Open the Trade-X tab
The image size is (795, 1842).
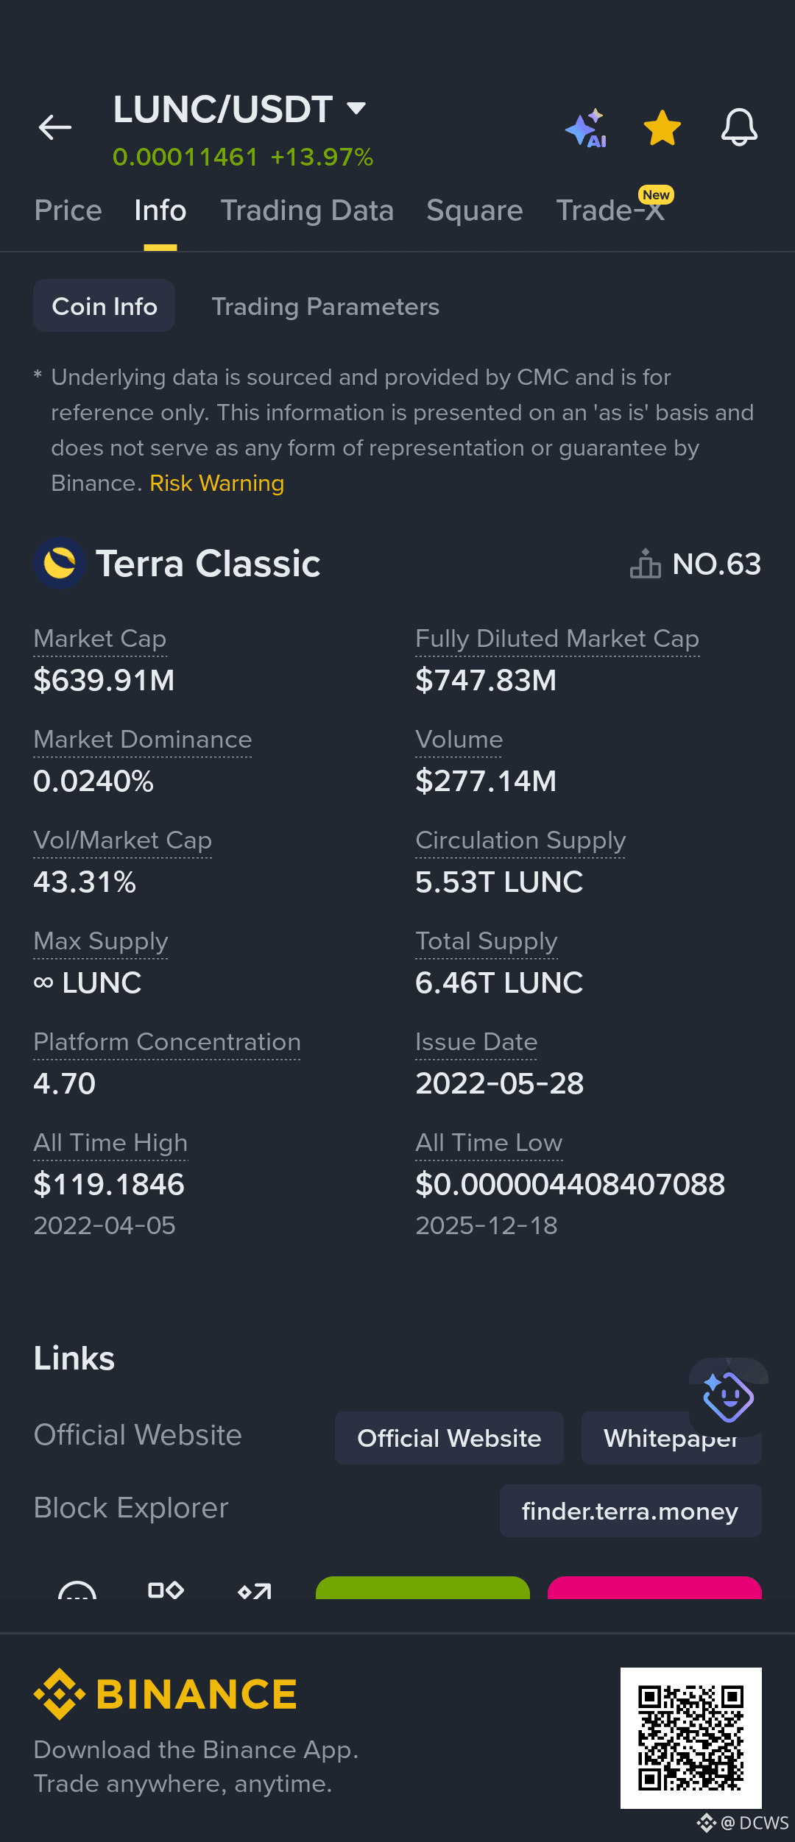pos(610,210)
